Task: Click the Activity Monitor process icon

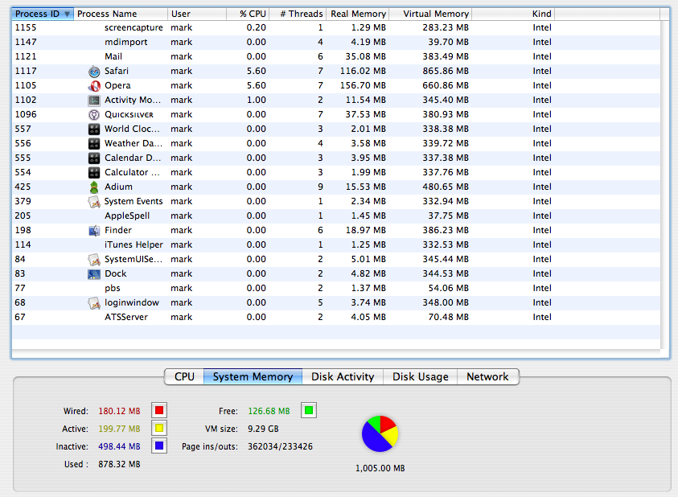Action: pyautogui.click(x=94, y=101)
